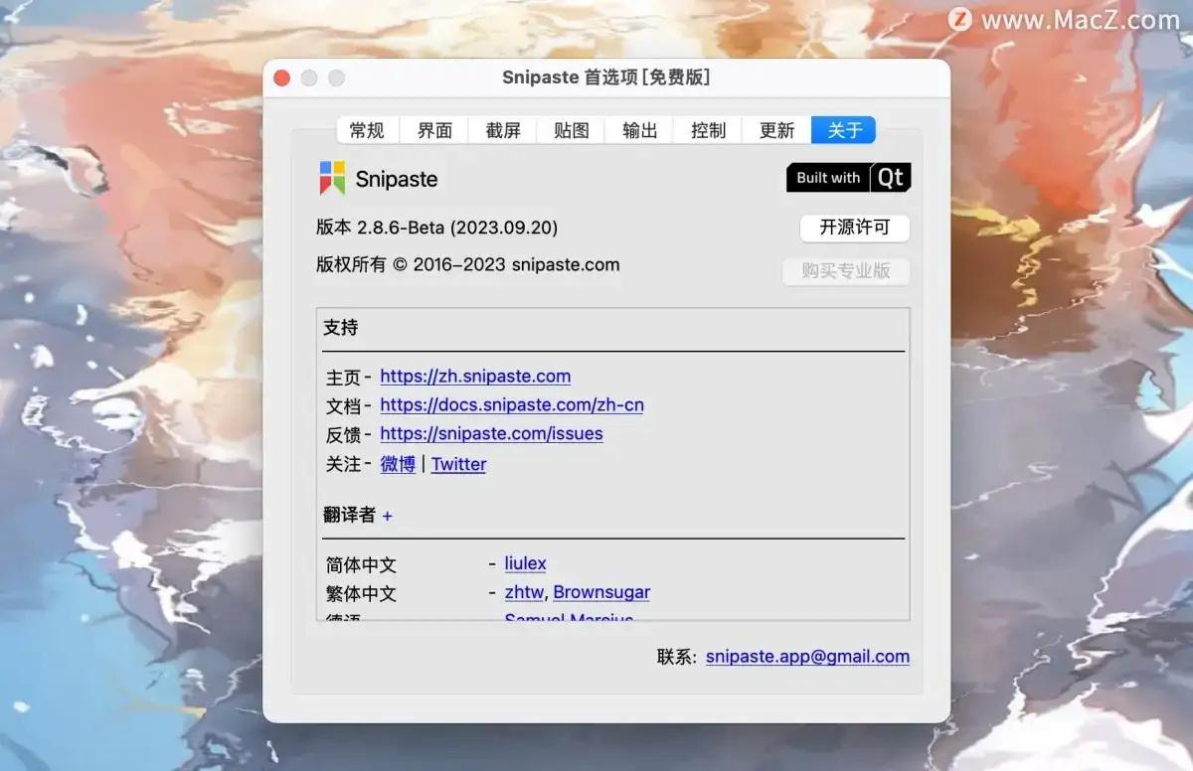Image resolution: width=1193 pixels, height=771 pixels.
Task: Click the 开源许可 button
Action: (x=855, y=228)
